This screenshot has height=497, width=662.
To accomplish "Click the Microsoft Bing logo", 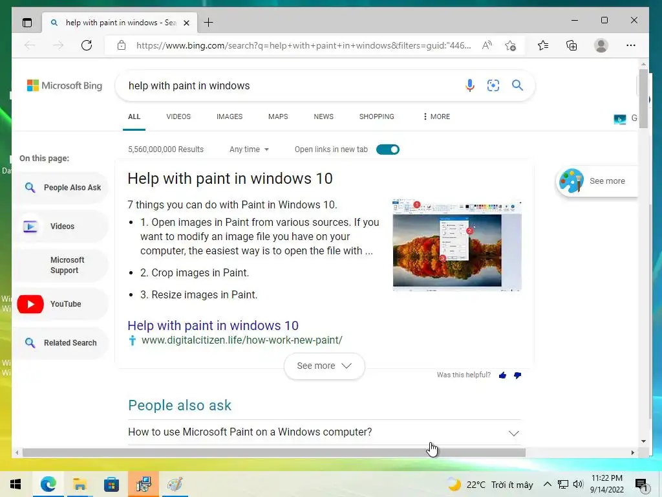I will pos(65,85).
